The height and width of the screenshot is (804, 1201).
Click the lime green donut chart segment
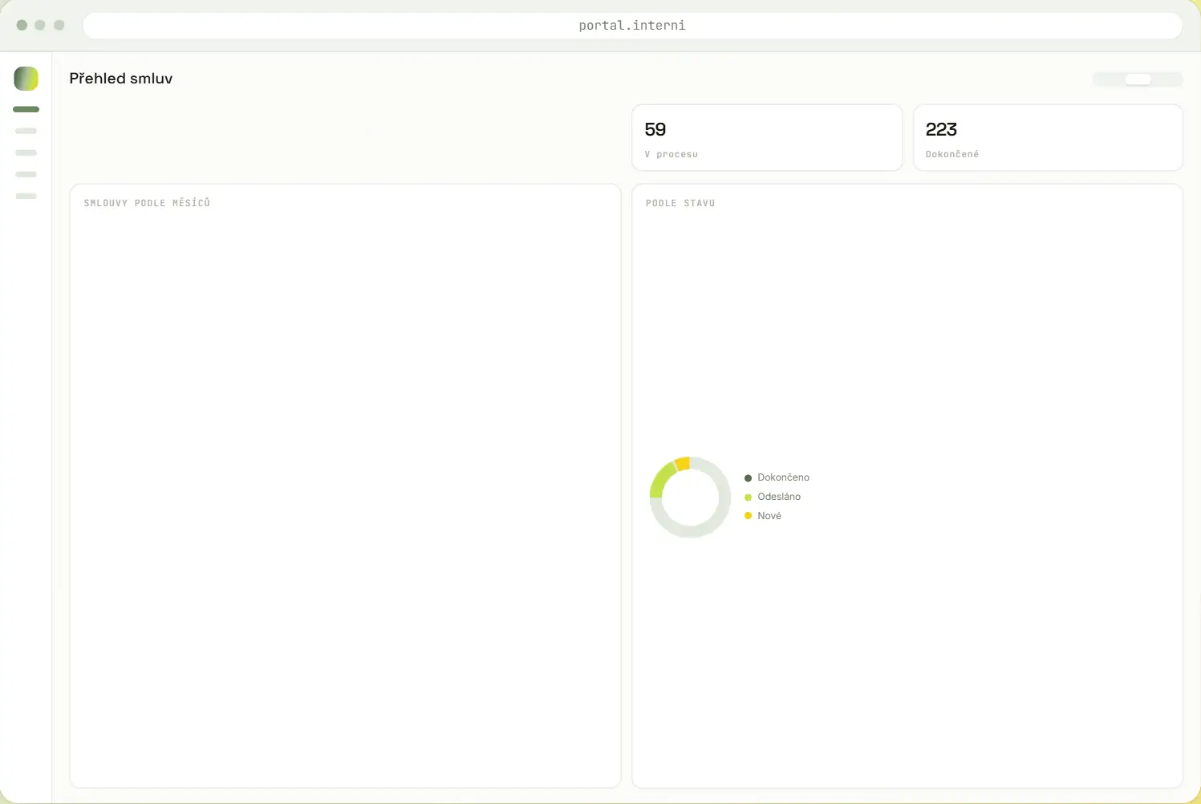point(660,480)
